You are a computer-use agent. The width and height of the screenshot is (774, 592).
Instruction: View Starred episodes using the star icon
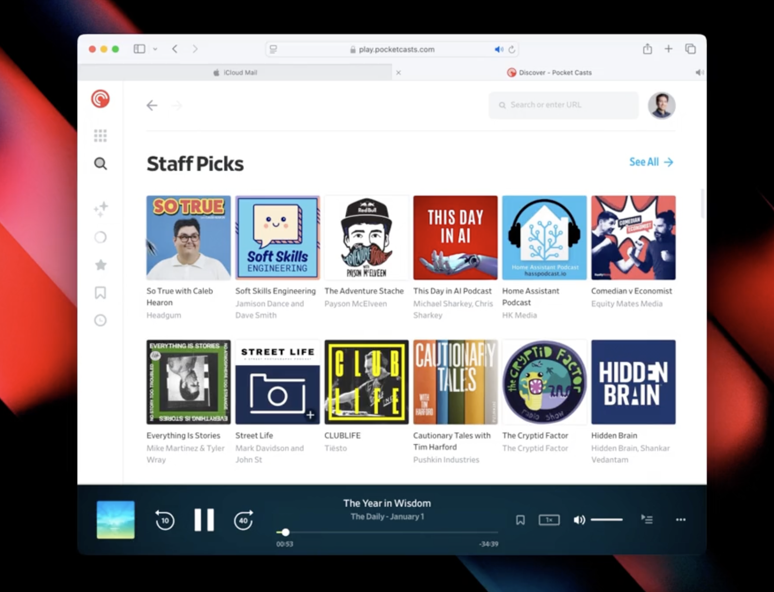[100, 265]
